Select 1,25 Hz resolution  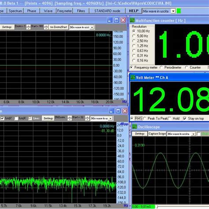(134, 46)
